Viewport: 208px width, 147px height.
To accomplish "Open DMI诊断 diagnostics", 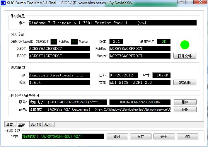I will [185, 83].
